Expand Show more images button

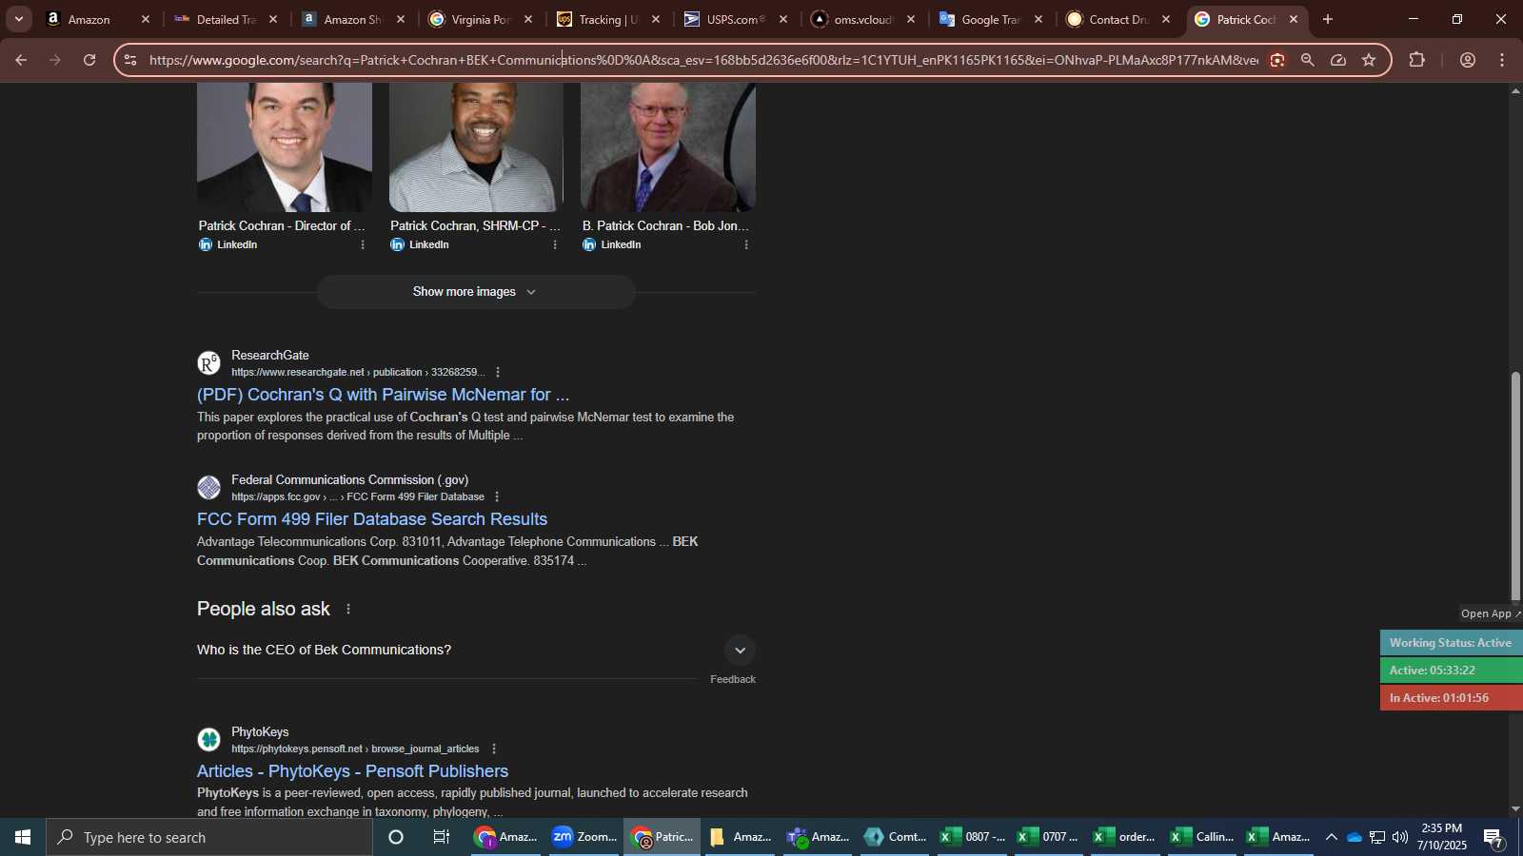[476, 292]
